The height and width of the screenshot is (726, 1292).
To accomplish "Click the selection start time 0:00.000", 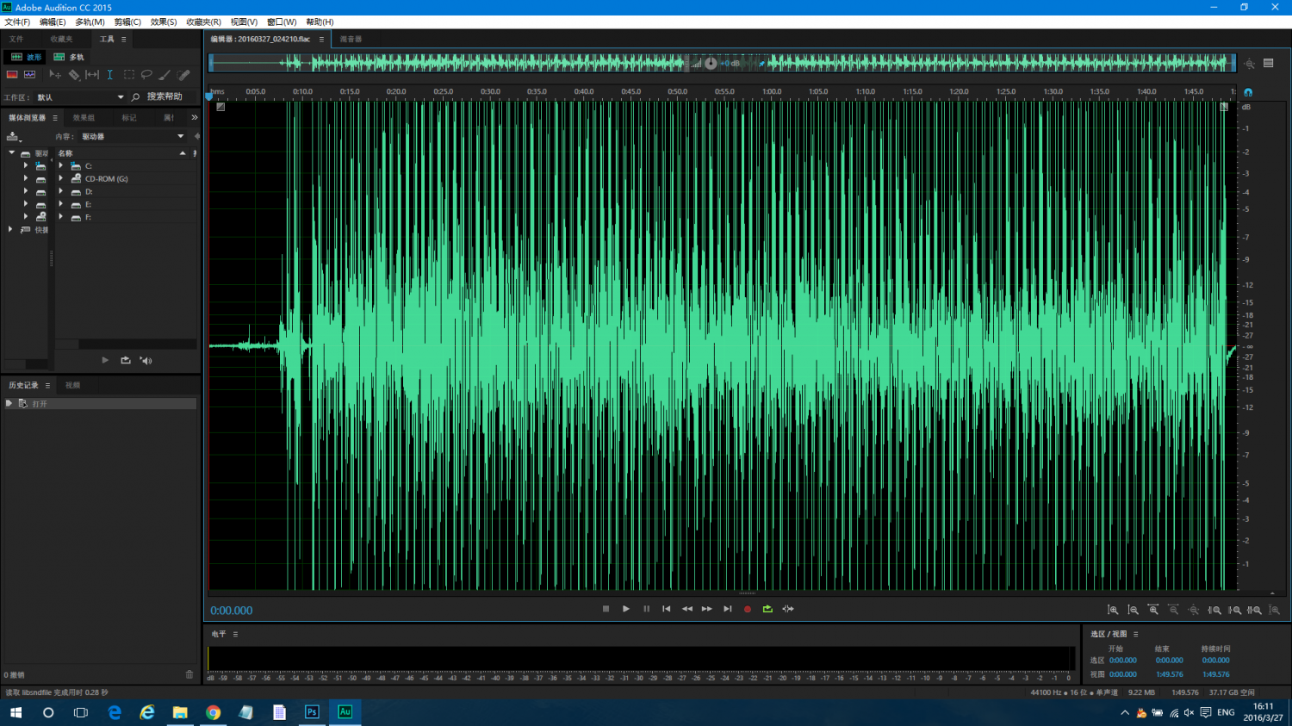I will pyautogui.click(x=1123, y=661).
